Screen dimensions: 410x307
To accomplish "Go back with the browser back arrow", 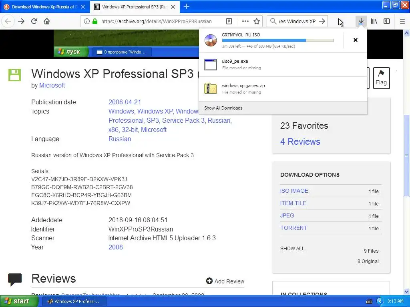I will pos(8,21).
